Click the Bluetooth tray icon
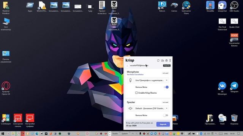 point(201,133)
